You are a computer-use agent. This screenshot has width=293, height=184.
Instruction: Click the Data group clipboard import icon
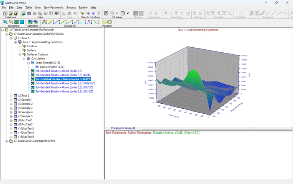click(29, 13)
